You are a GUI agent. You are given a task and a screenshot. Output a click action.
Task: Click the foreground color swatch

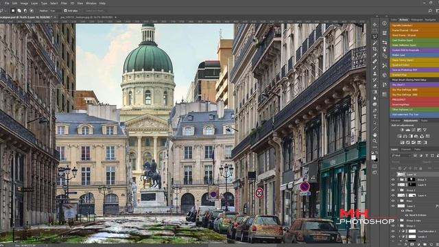373,157
